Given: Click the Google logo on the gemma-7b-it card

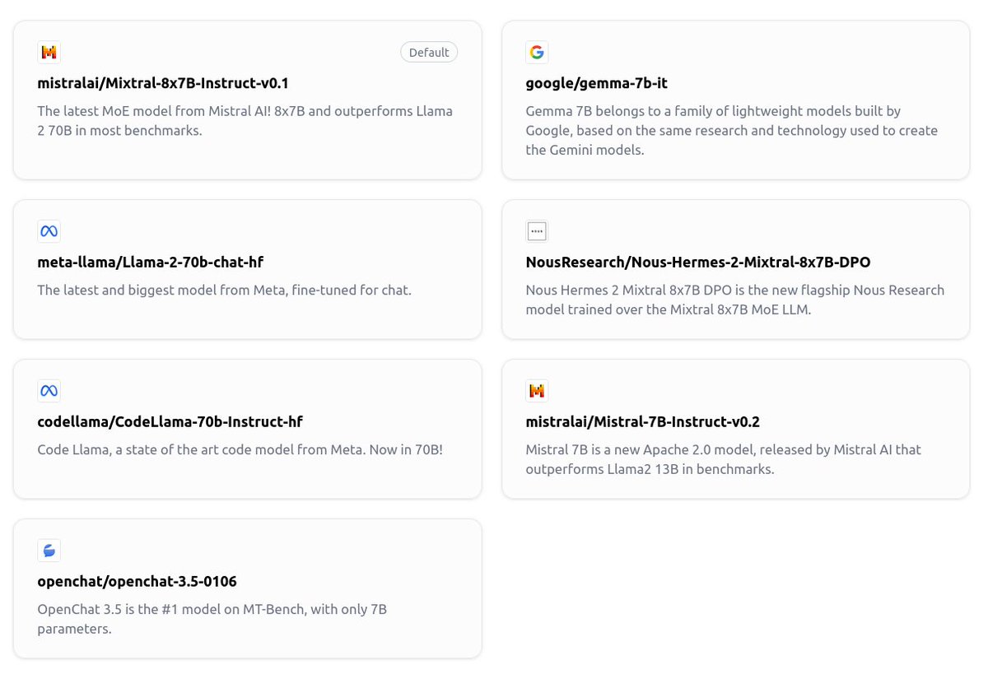Looking at the screenshot, I should click(537, 53).
